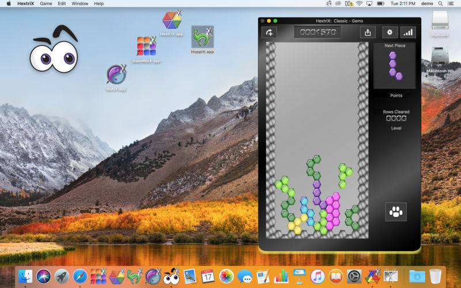Start a new game with the restart arrow icon
Viewport: 461px width, 288px height.
point(269,32)
